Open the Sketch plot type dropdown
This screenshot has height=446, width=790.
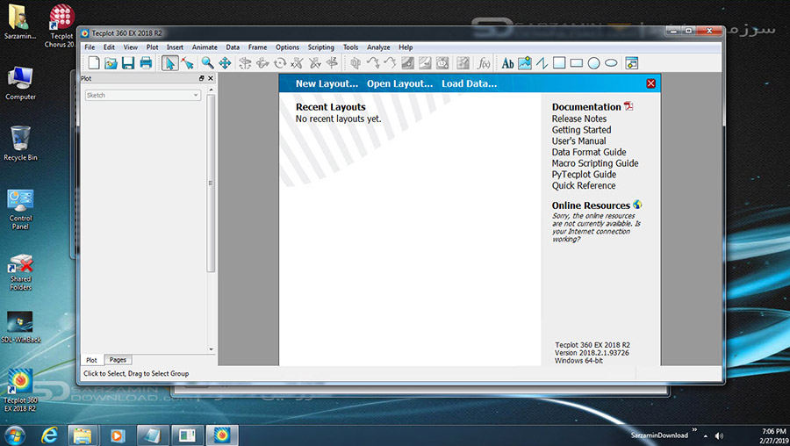click(142, 95)
